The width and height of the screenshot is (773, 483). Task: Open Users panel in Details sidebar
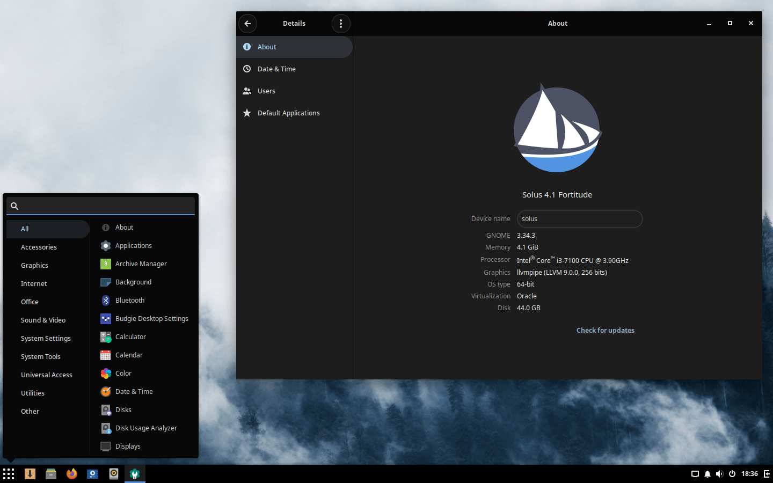294,91
